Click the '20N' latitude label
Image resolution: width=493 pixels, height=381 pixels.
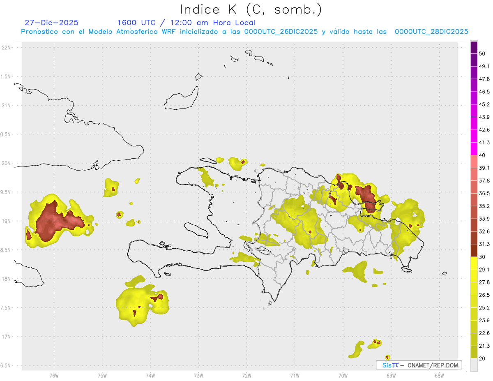(x=6, y=163)
